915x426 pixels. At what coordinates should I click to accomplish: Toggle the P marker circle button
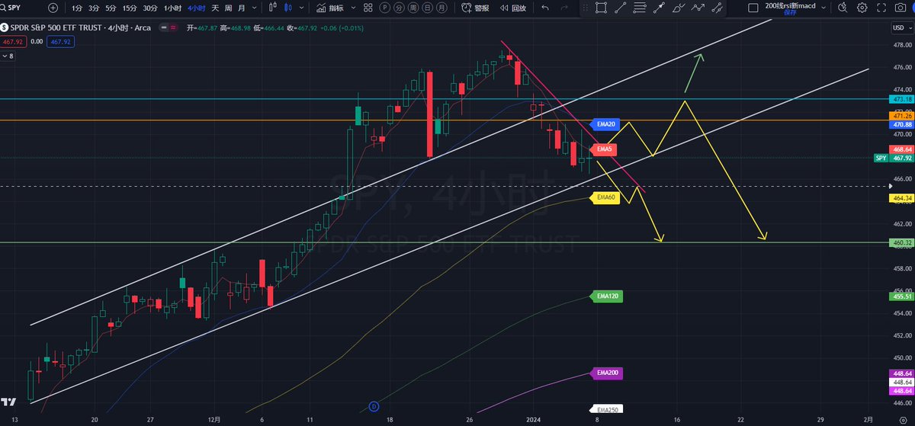click(386, 8)
